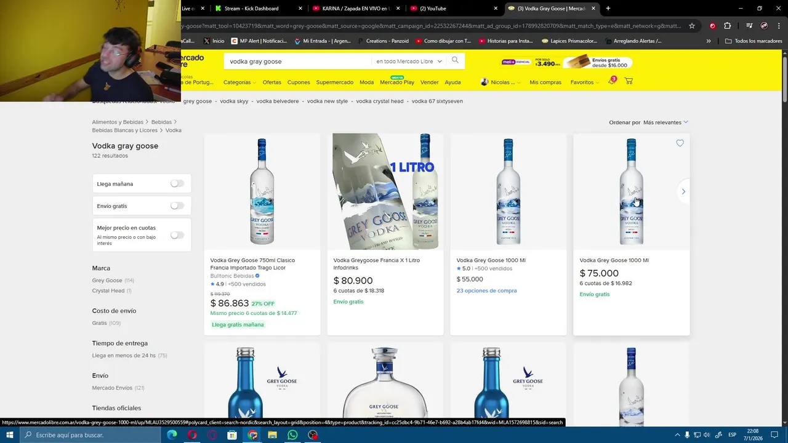Image resolution: width=788 pixels, height=443 pixels.
Task: Click related search 'vodka belvedere'
Action: tap(278, 101)
